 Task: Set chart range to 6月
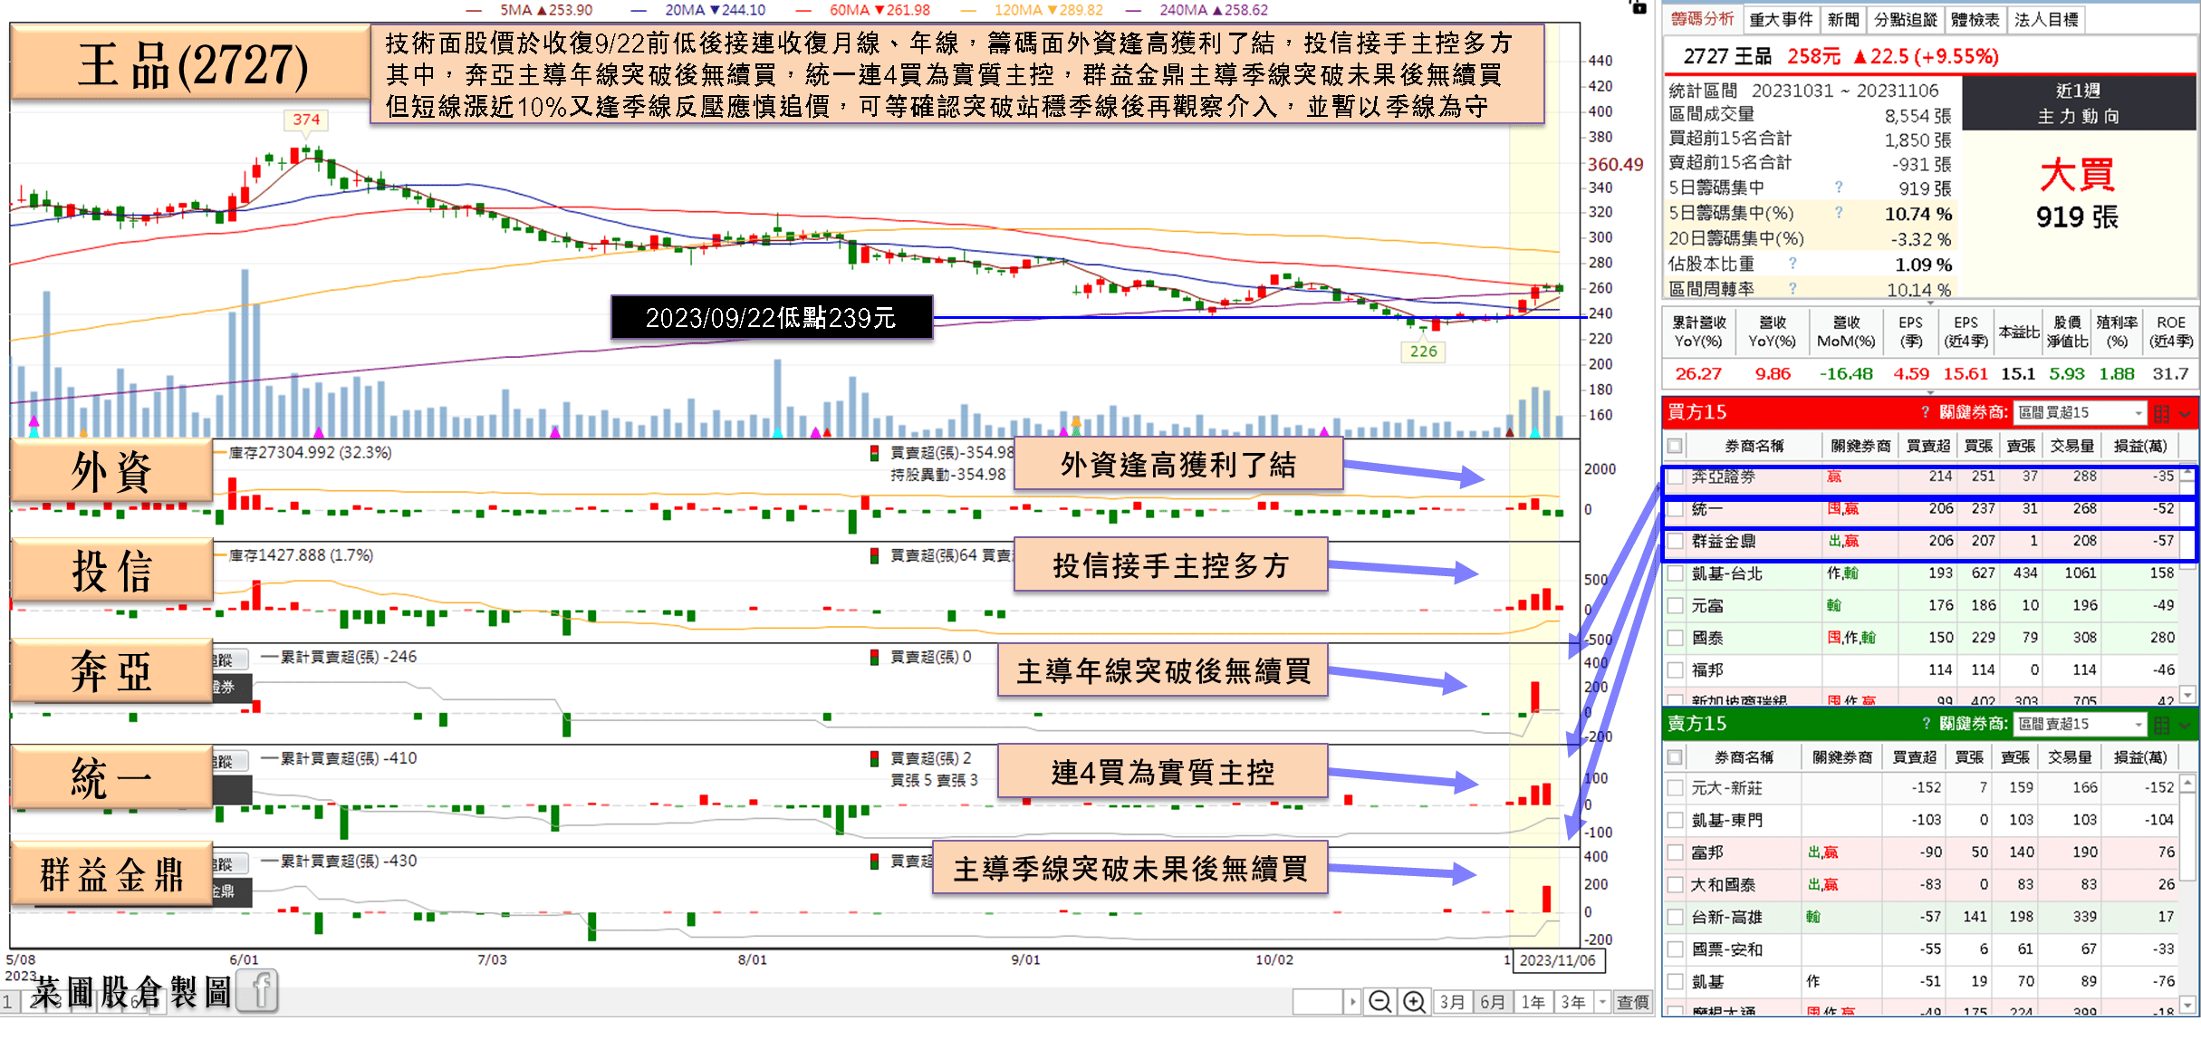pyautogui.click(x=1493, y=1002)
